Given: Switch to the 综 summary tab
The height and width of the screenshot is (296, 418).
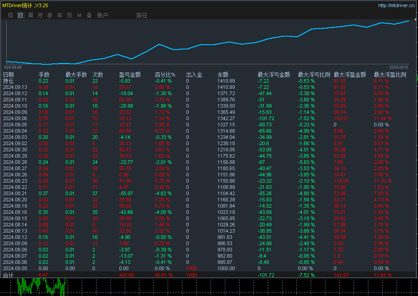Looking at the screenshot, I should [11, 15].
